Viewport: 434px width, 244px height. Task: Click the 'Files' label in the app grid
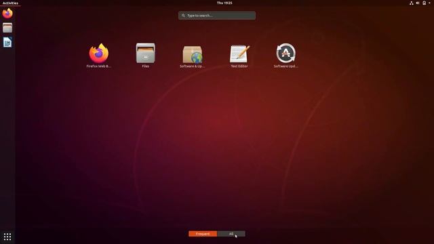[146, 66]
